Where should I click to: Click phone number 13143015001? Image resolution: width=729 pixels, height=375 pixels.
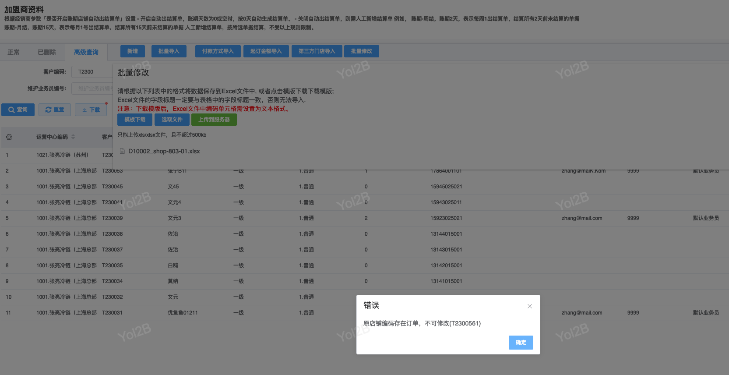click(446, 250)
